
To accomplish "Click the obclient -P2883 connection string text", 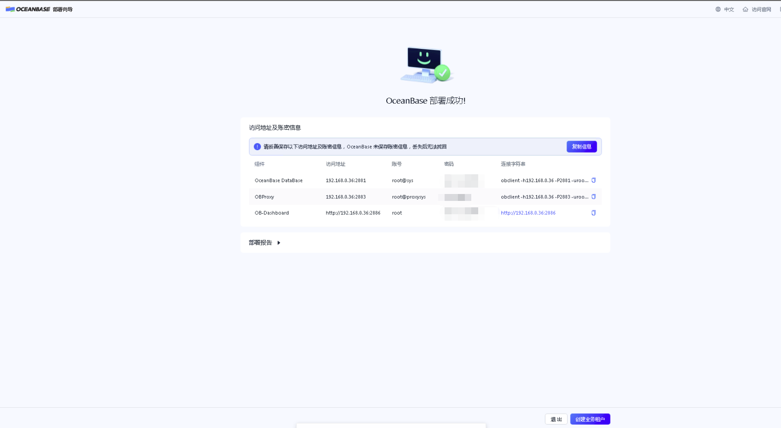I will pos(544,197).
